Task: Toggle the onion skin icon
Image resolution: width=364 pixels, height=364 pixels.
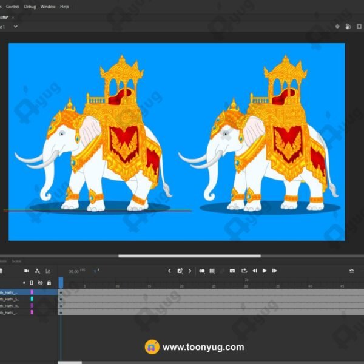Action: coord(202,271)
